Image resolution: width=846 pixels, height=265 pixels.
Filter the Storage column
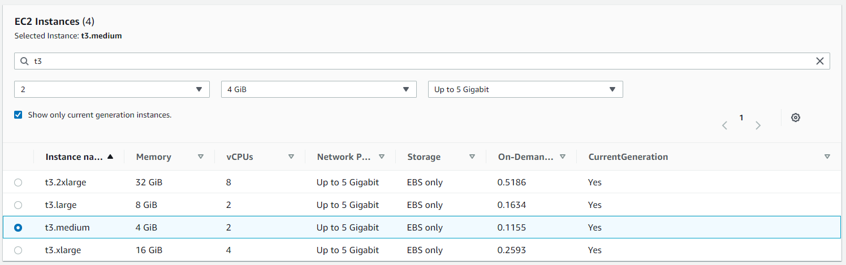(x=472, y=157)
